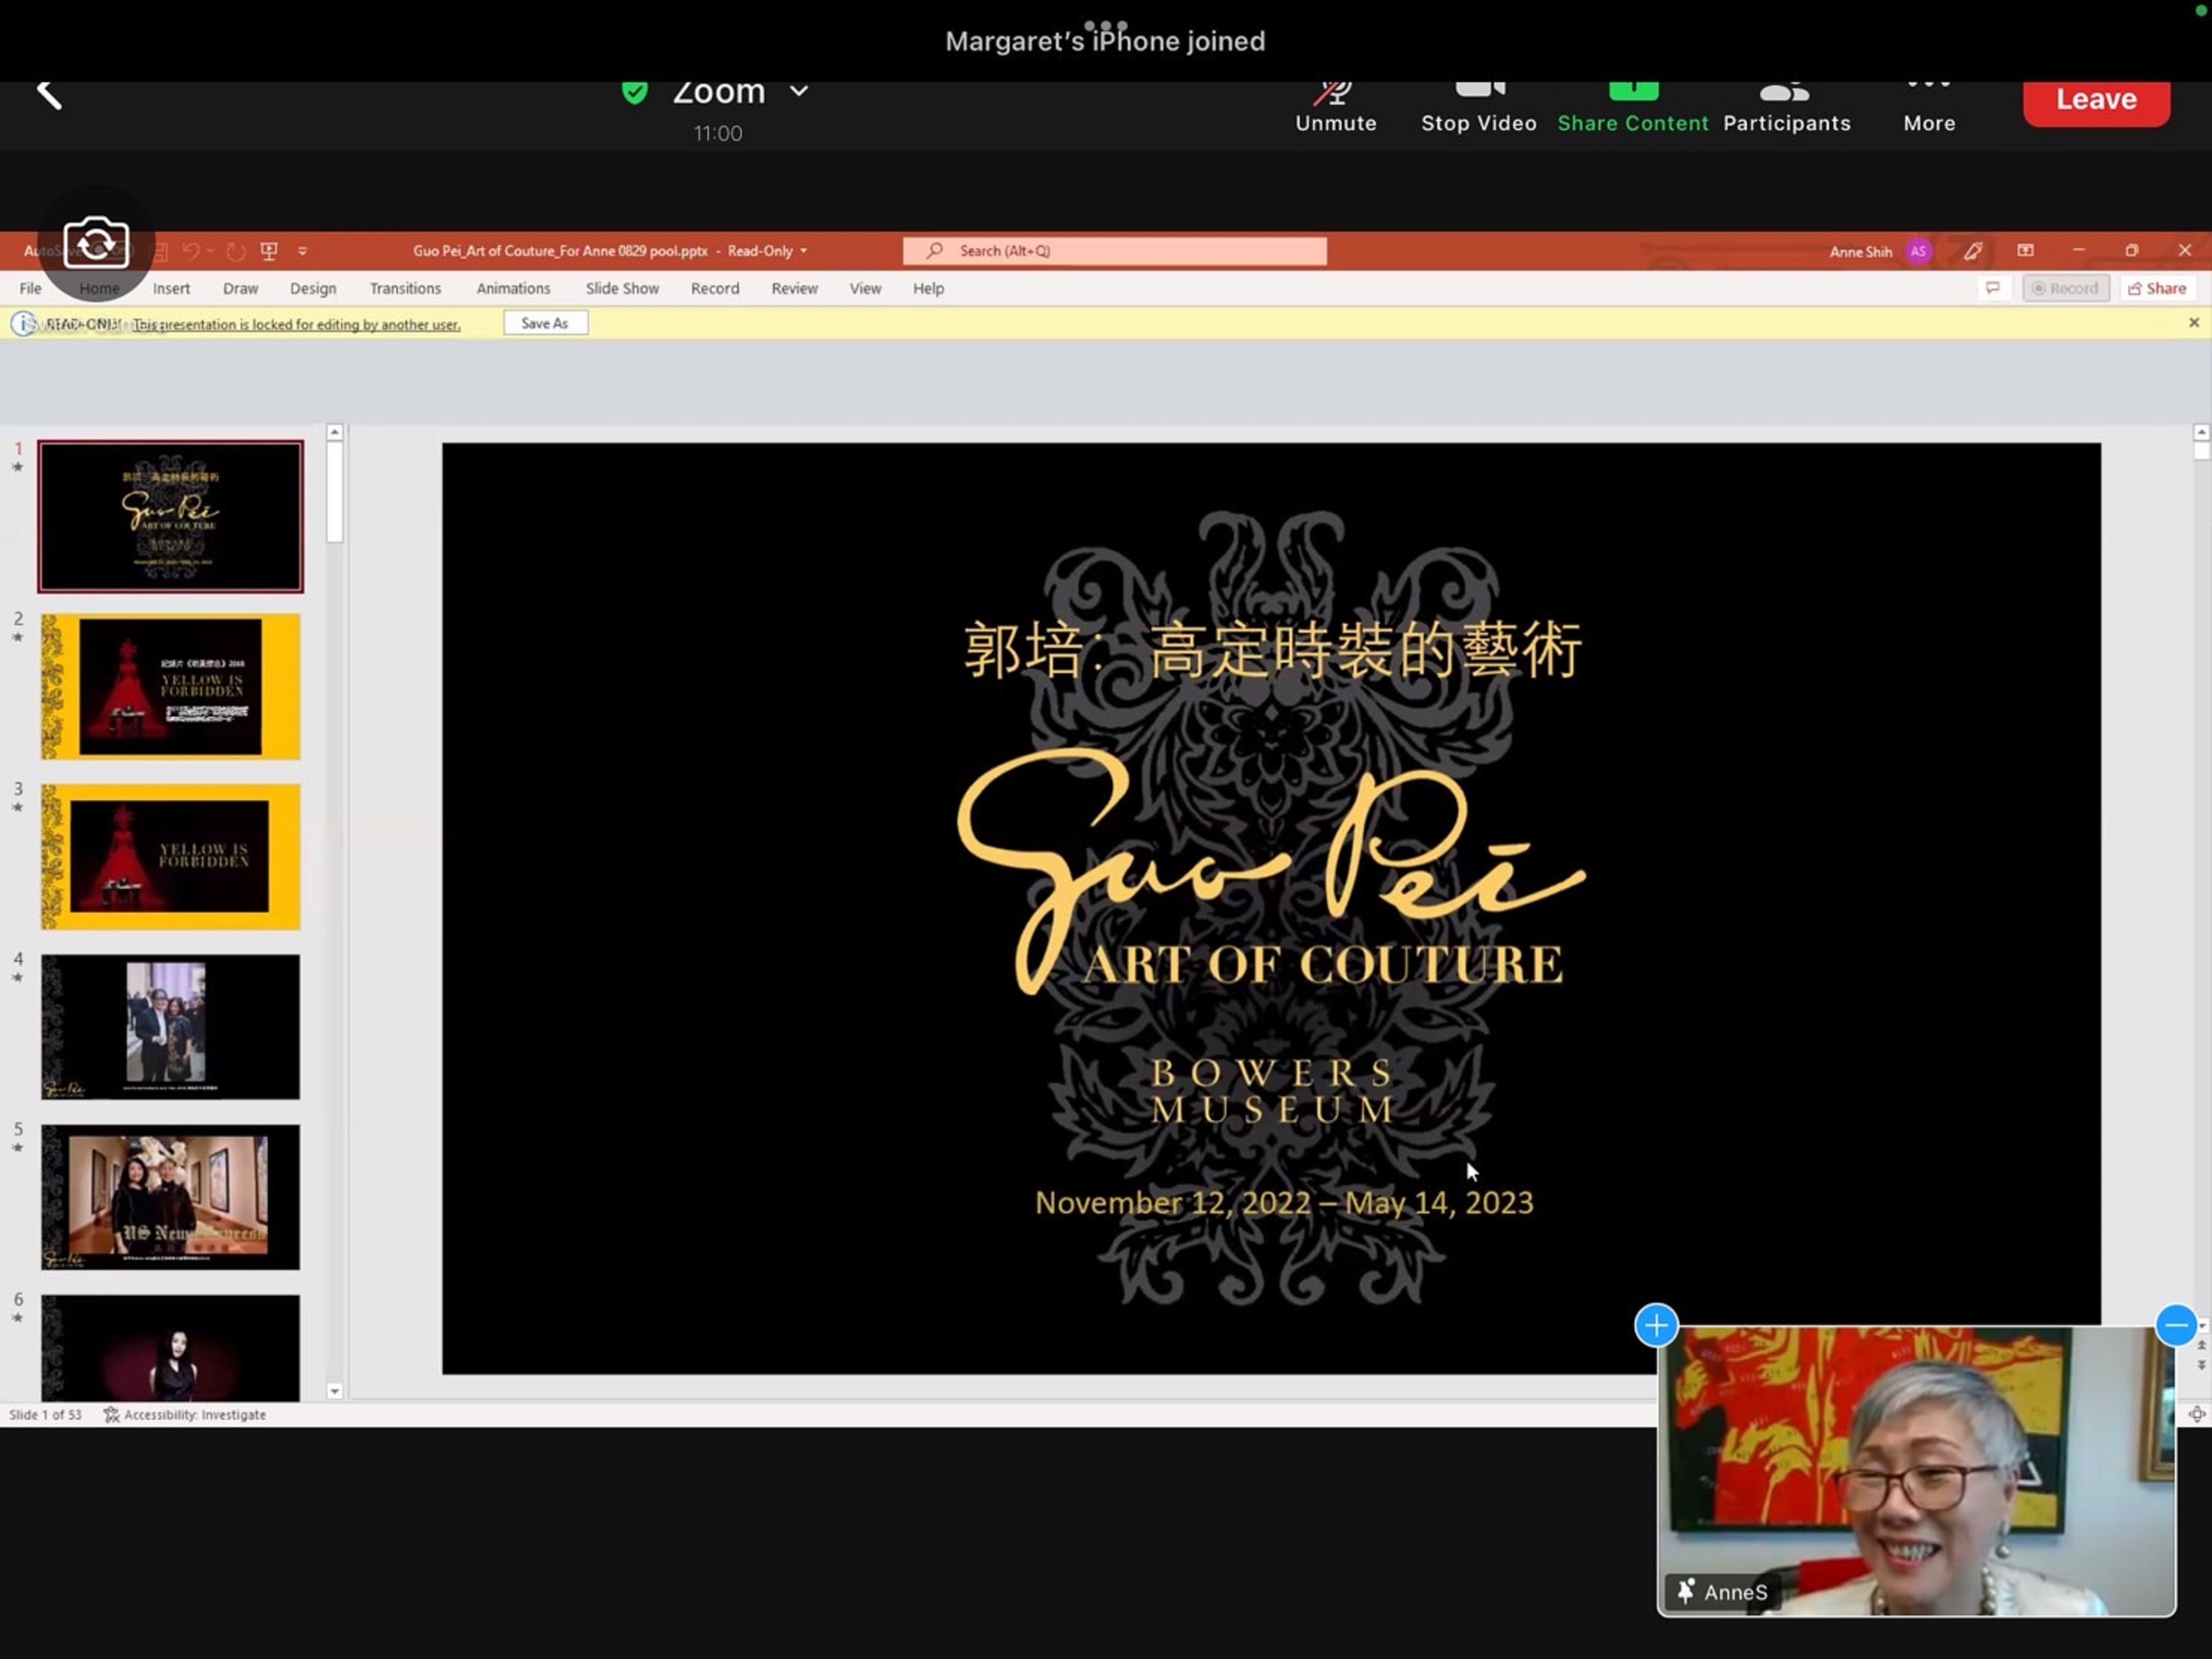Select slide 3 thumbnail
Viewport: 2212px width, 1659px height.
[171, 856]
